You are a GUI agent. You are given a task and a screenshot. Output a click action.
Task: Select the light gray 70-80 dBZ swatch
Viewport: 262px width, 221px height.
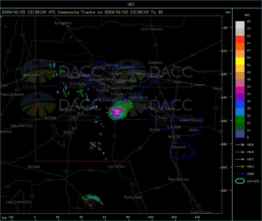click(240, 25)
